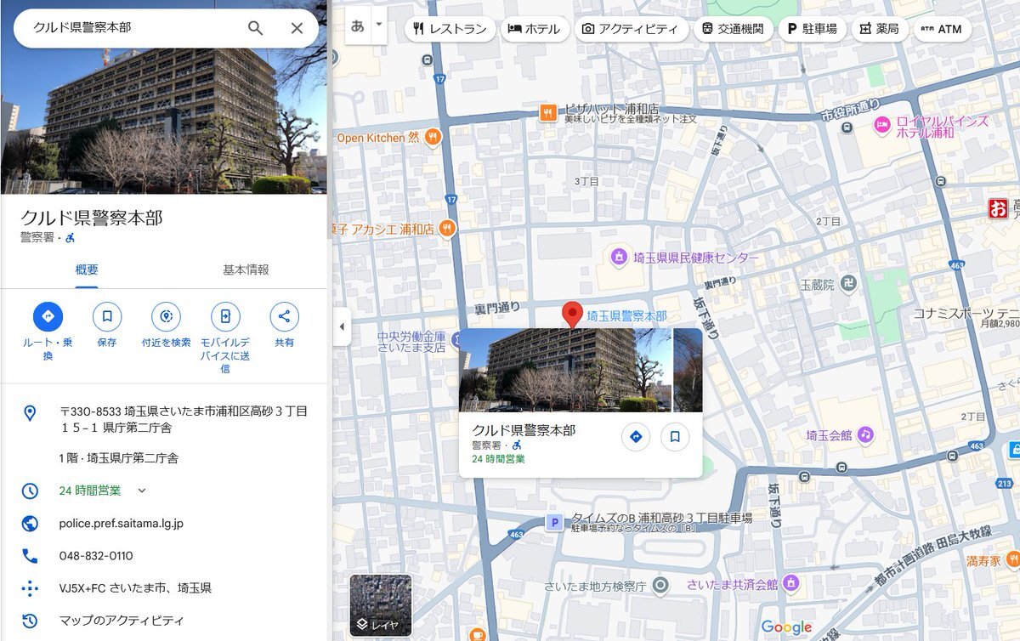The image size is (1020, 641).
Task: Click the search field text クルド県警察本部
Action: point(82,27)
